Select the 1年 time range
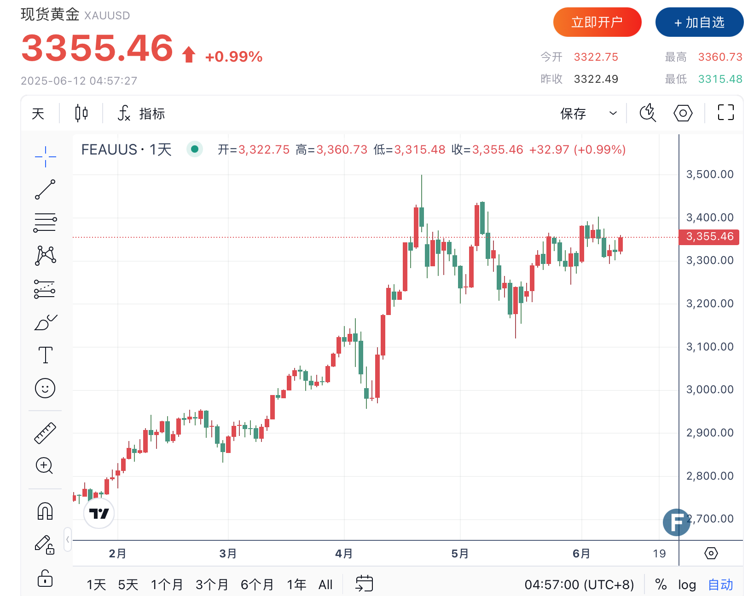This screenshot has width=754, height=596. tap(296, 585)
